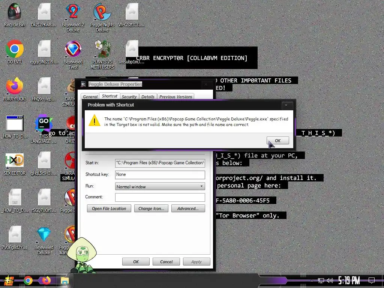
Task: Click the Apply button in Properties
Action: point(196,261)
